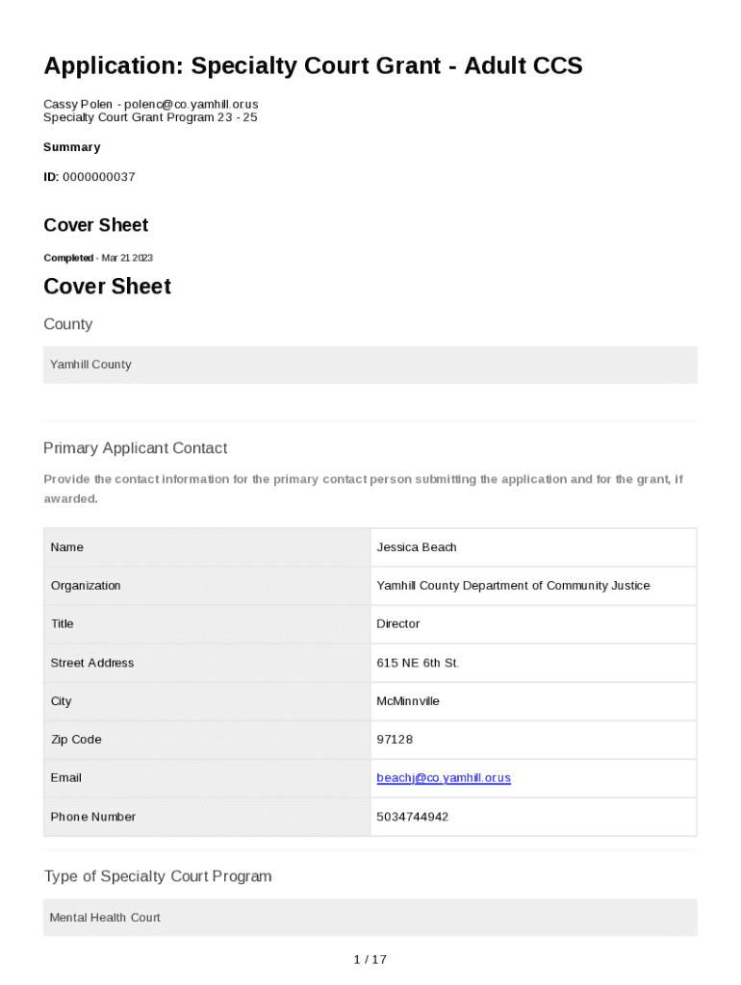Click the ID: 0000000037 text
The height and width of the screenshot is (985, 741).
coord(89,177)
